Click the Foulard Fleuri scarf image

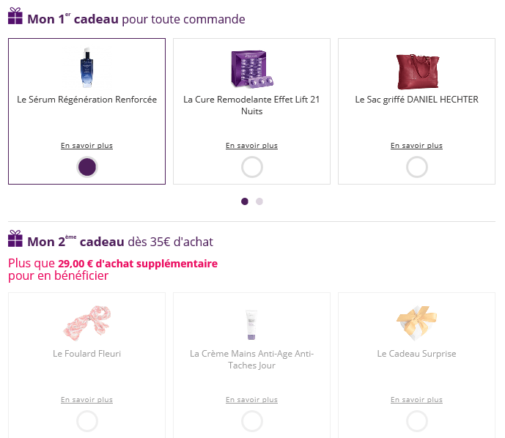pyautogui.click(x=87, y=323)
